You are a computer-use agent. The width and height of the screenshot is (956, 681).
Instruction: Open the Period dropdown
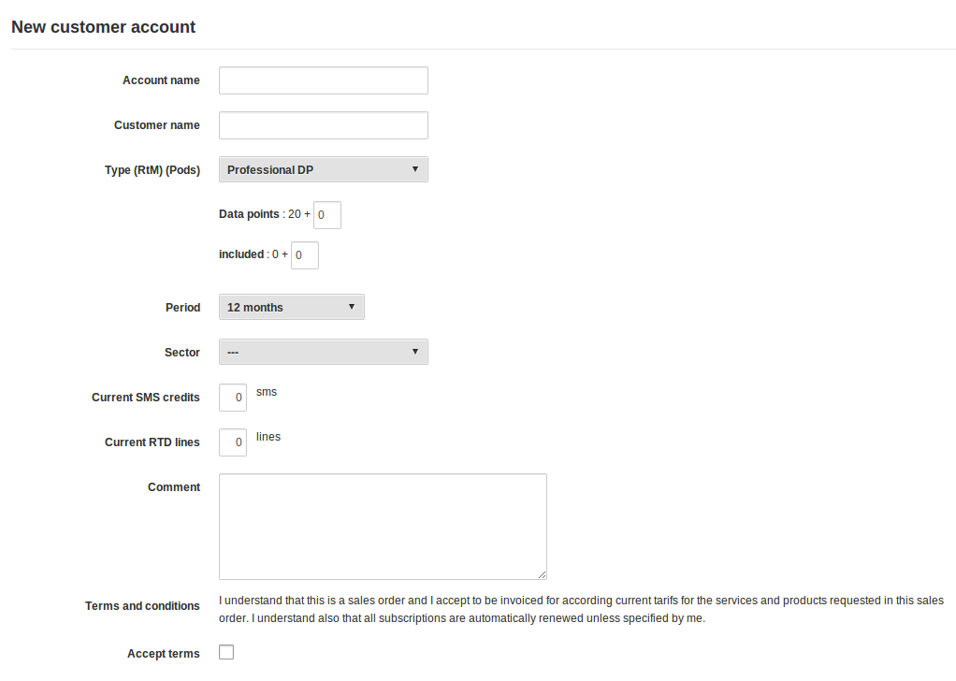point(291,307)
